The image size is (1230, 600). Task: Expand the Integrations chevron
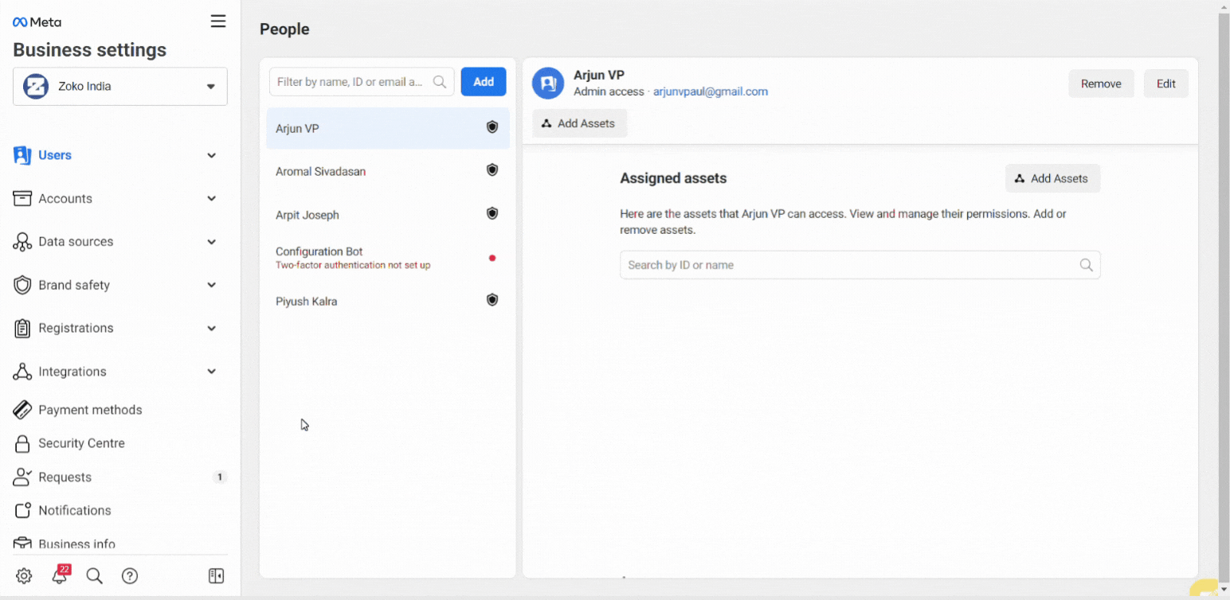[211, 371]
